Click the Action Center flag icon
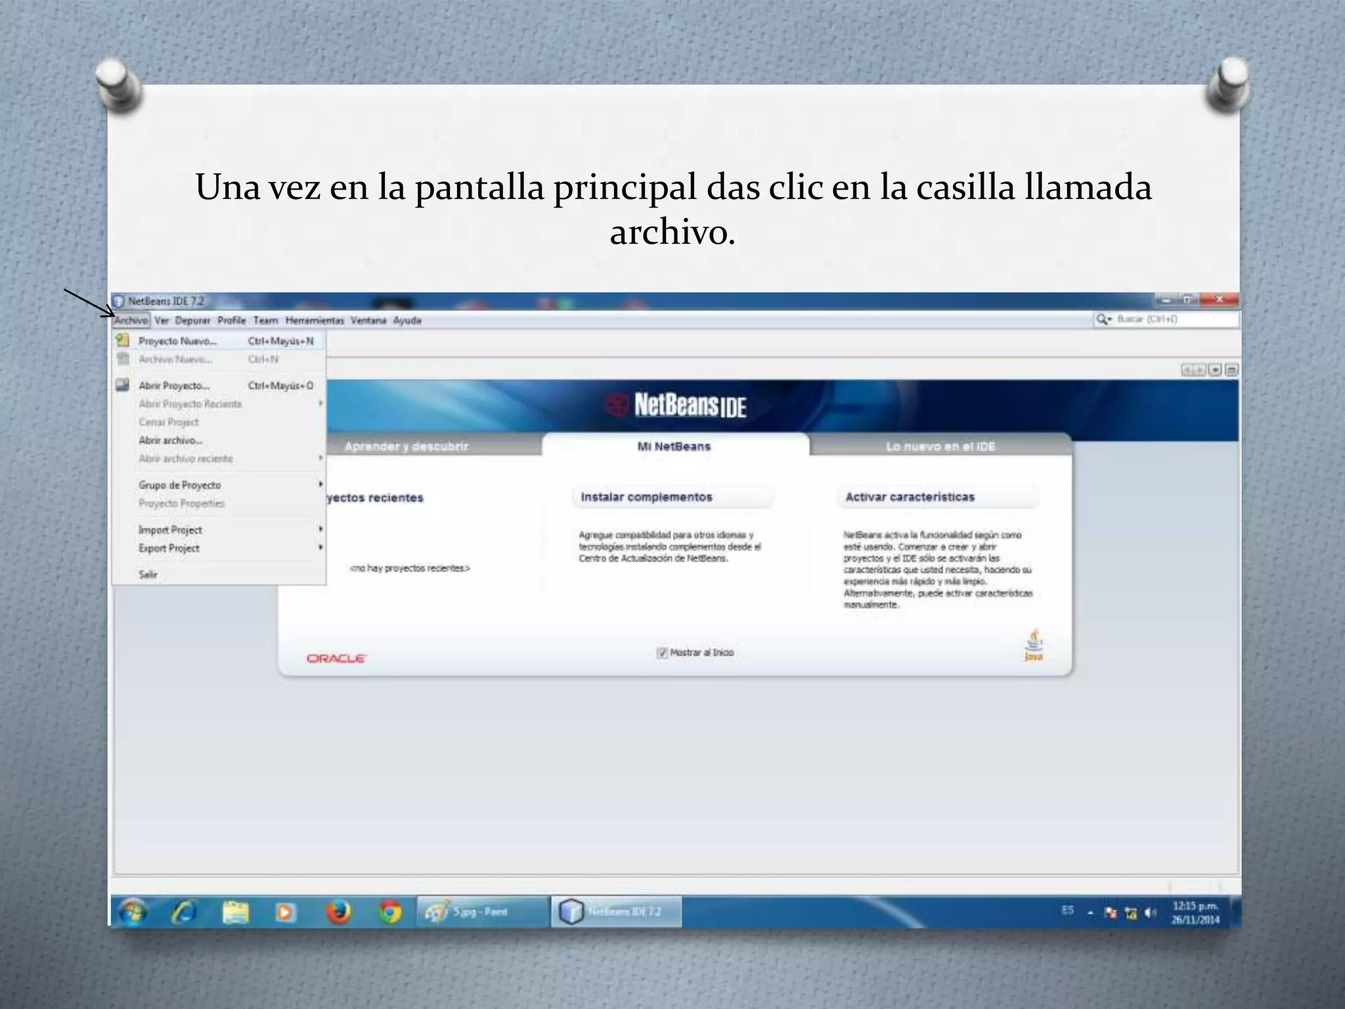 [1111, 913]
